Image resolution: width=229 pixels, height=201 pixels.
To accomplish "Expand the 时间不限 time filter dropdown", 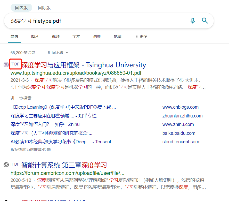I will pyautogui.click(x=58, y=53).
